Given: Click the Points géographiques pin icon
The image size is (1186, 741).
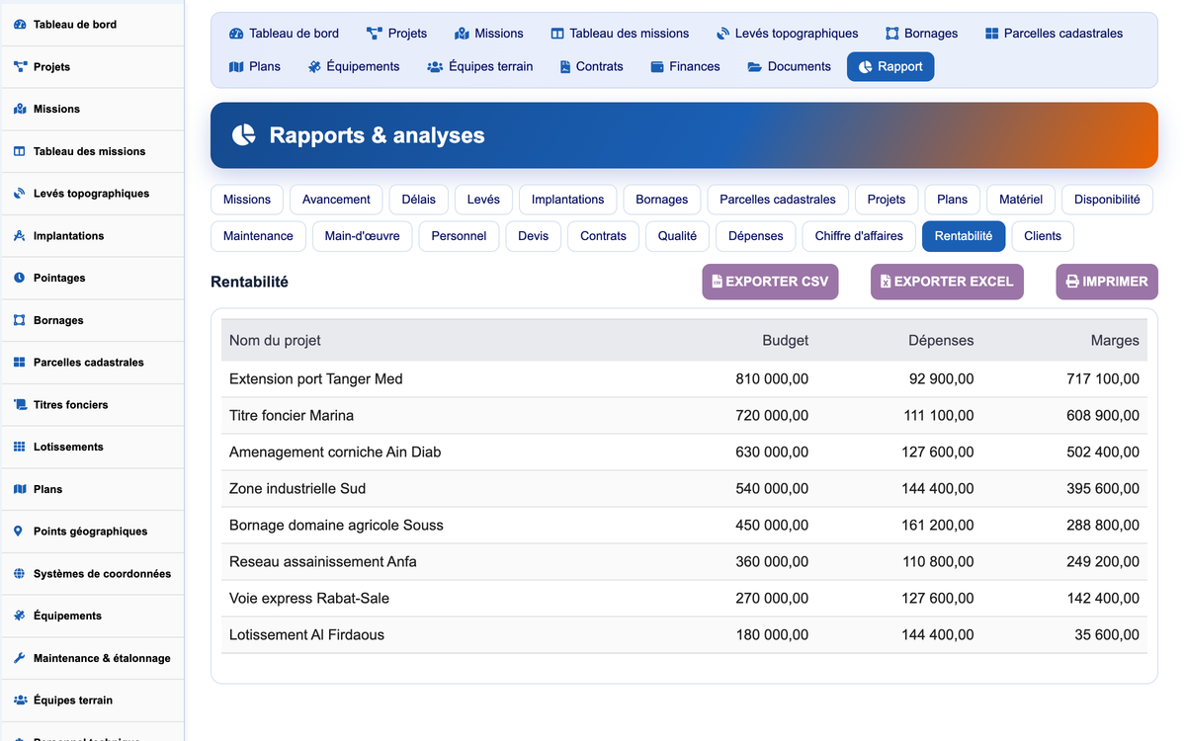Looking at the screenshot, I should pyautogui.click(x=20, y=532).
